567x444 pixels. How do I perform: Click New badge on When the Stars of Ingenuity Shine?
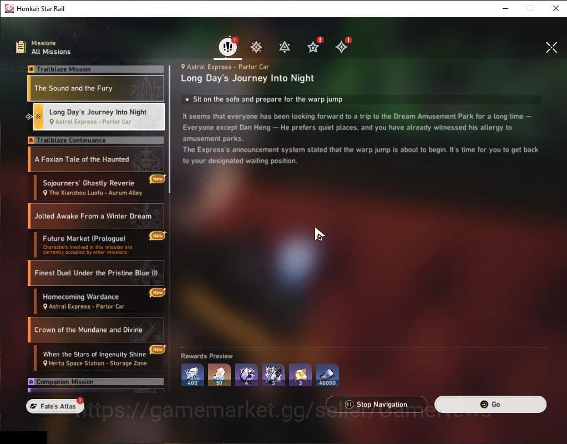158,349
